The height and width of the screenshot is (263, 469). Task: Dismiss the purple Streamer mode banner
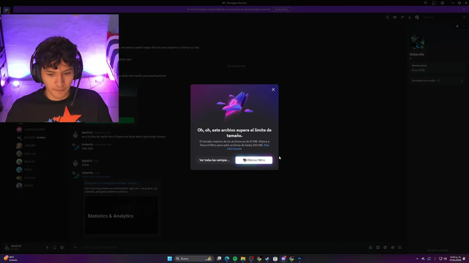point(464,9)
